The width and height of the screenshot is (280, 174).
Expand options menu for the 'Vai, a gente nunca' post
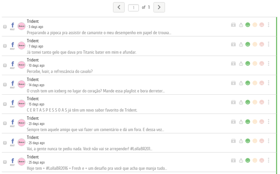(268, 141)
